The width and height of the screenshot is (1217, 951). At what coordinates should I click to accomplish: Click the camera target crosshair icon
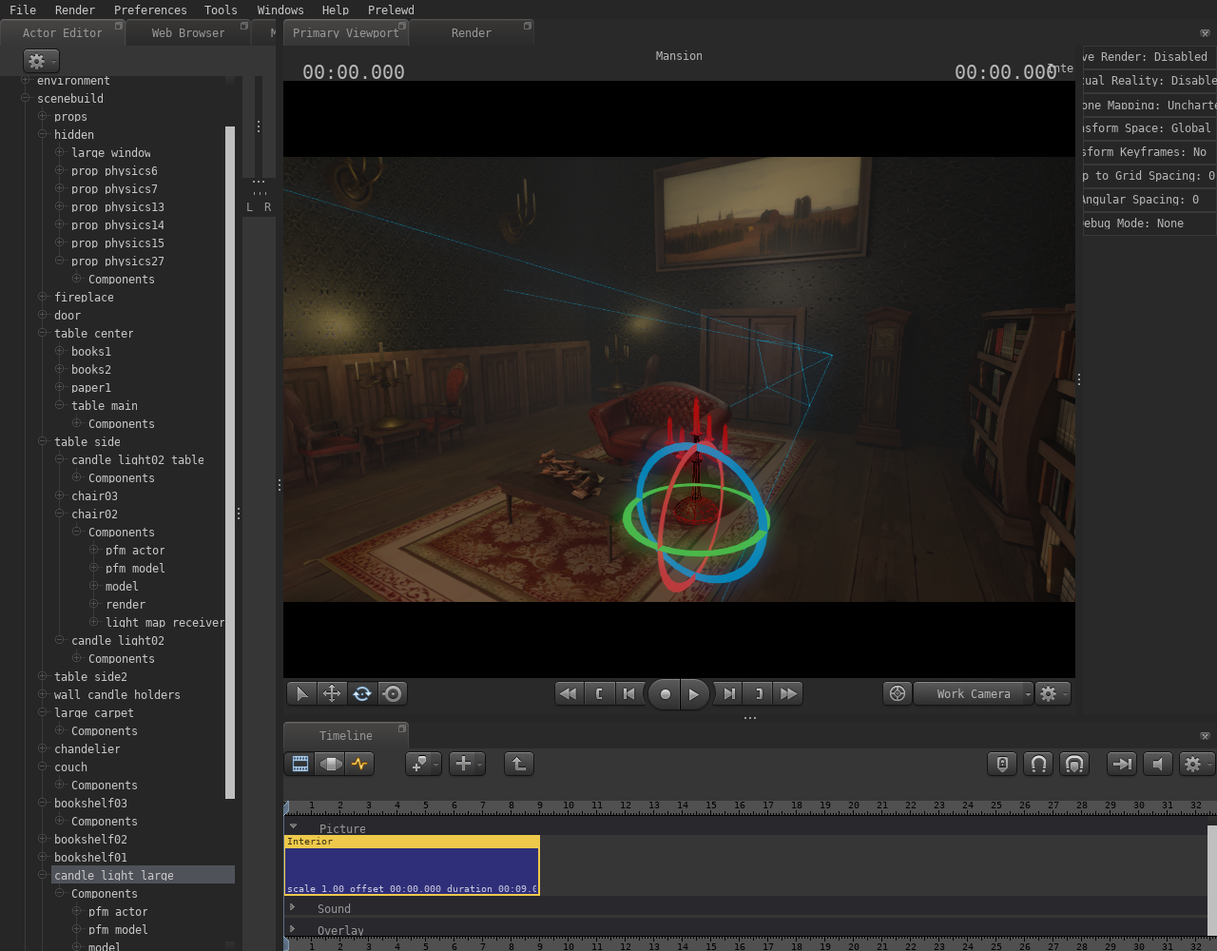tap(897, 693)
